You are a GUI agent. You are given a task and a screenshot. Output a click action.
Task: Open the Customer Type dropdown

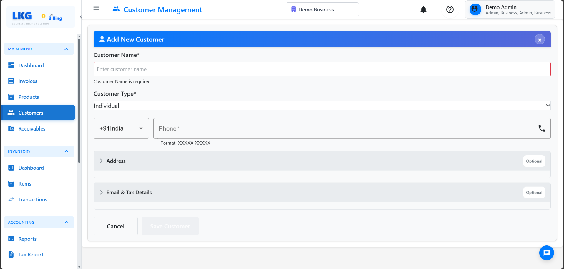[322, 105]
